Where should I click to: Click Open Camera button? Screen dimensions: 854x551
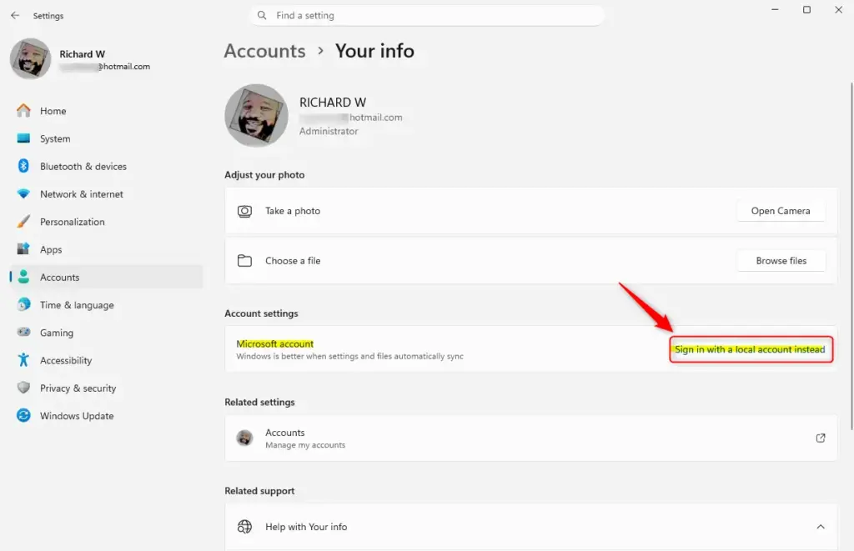point(781,211)
